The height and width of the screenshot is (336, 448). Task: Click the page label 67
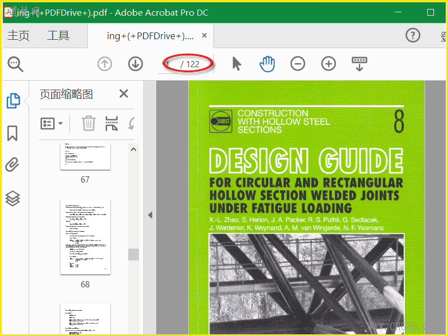[85, 179]
